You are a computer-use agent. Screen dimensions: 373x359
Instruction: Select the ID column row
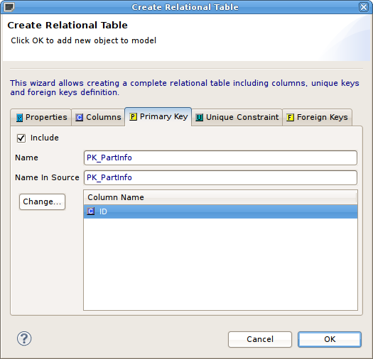coord(220,211)
